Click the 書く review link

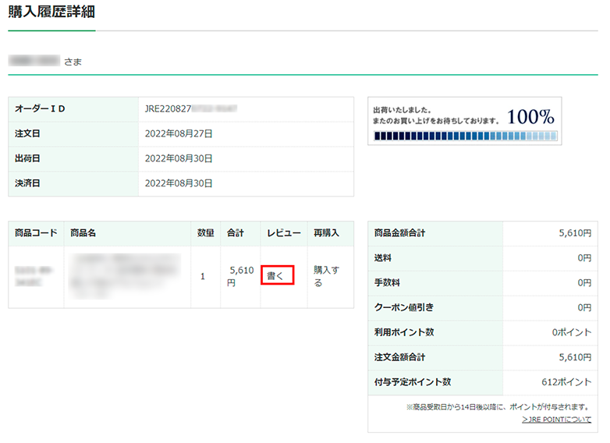pyautogui.click(x=275, y=276)
